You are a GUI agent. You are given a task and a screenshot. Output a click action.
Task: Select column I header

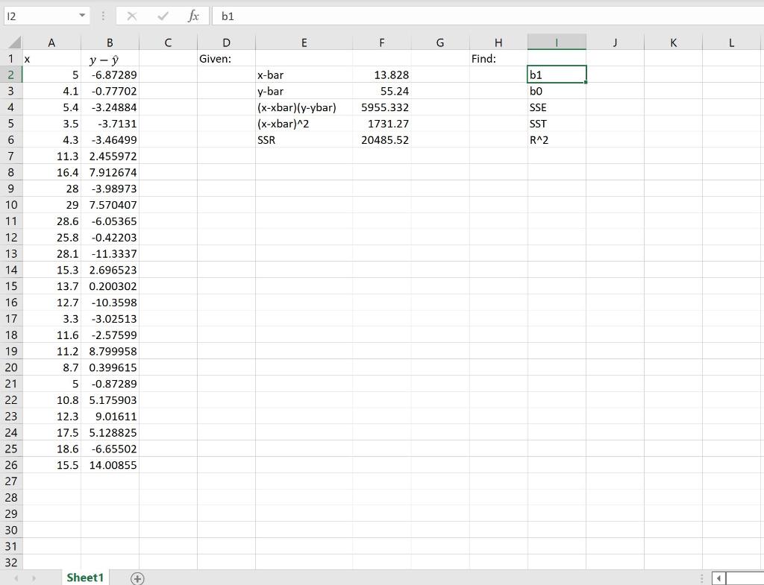point(557,42)
